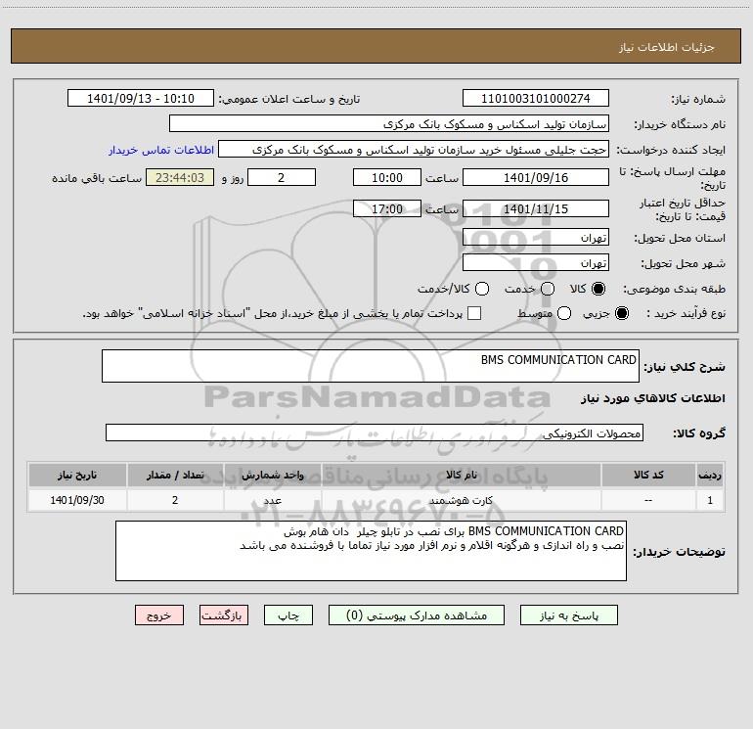This screenshot has width=753, height=729.
Task: Open the اطلاعات تماس خریدار link
Action: coord(161,150)
